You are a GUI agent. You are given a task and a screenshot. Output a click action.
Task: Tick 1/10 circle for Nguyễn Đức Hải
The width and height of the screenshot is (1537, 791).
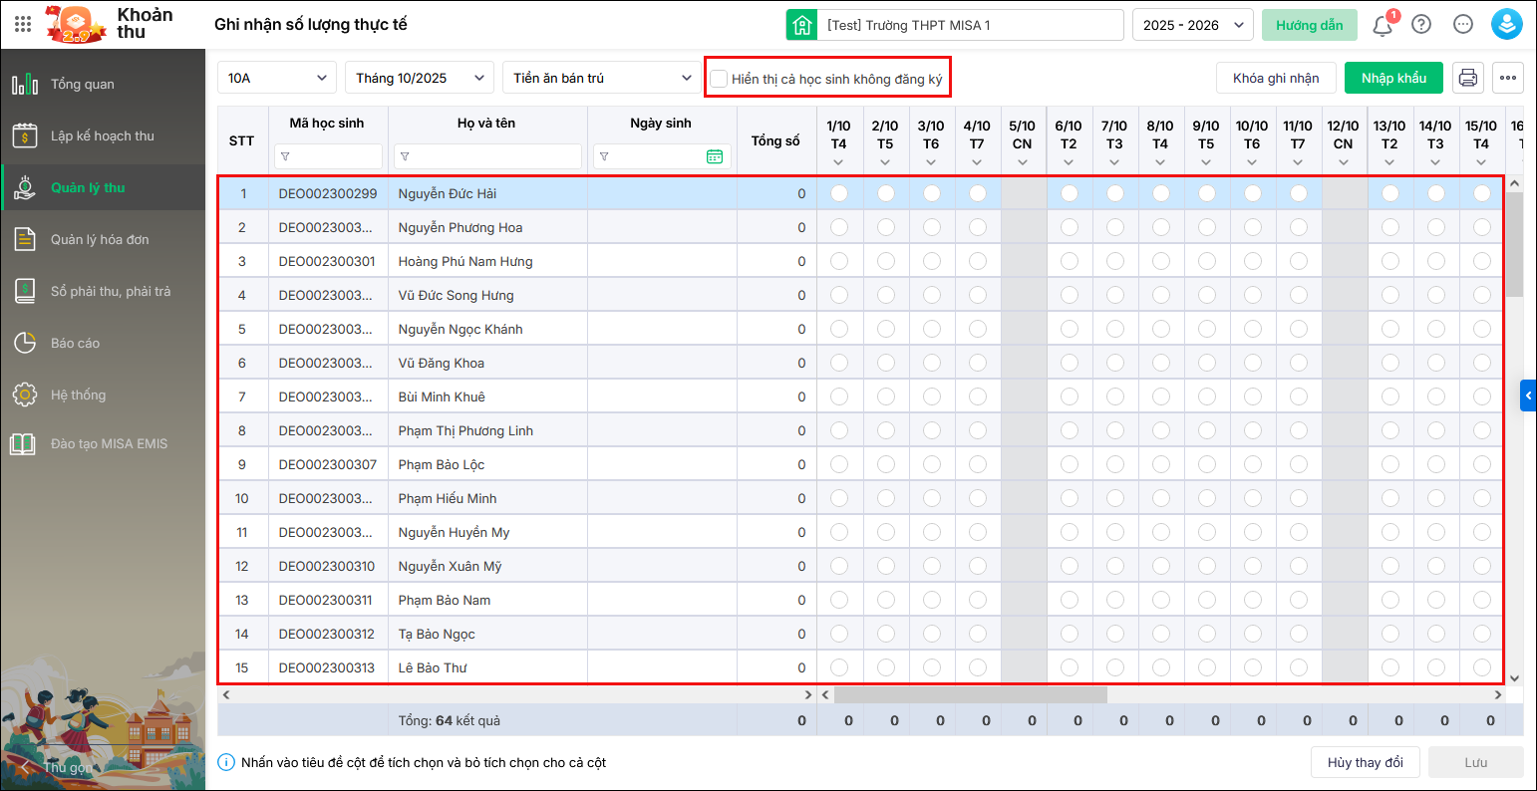[x=839, y=193]
